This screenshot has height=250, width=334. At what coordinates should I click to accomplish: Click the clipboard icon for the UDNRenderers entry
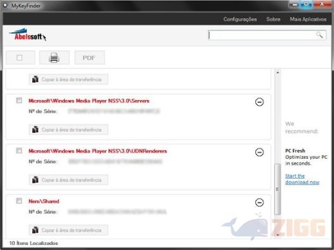(35, 180)
